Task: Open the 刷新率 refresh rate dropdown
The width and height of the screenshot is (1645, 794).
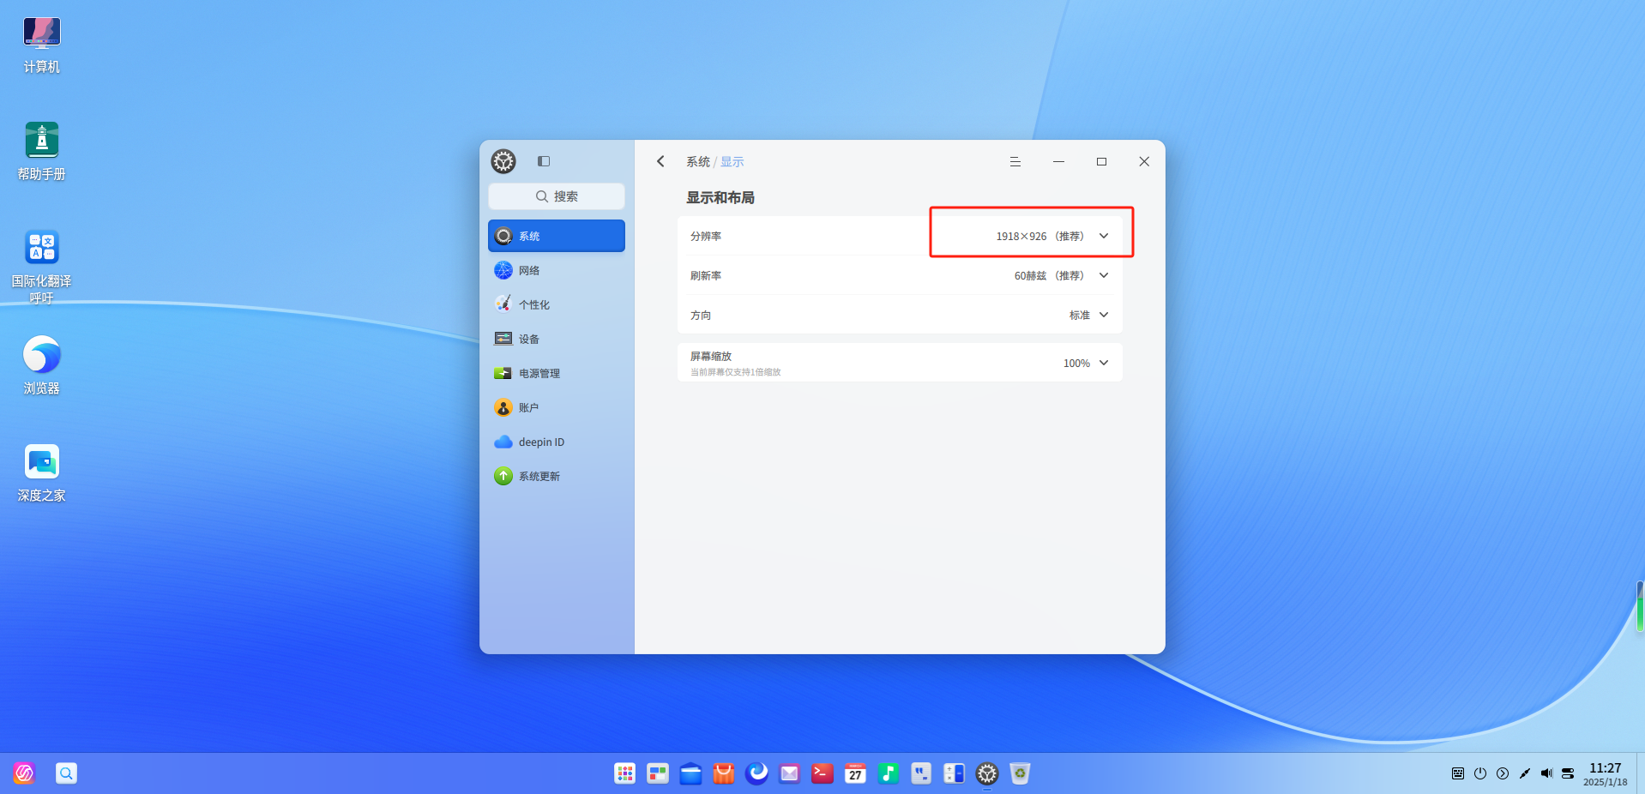Action: click(1061, 275)
